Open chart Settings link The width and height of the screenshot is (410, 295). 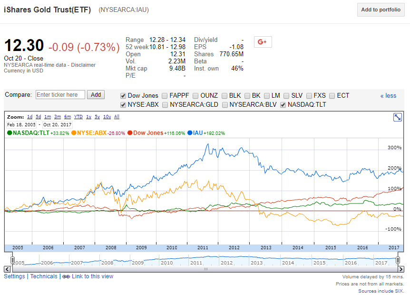14,276
